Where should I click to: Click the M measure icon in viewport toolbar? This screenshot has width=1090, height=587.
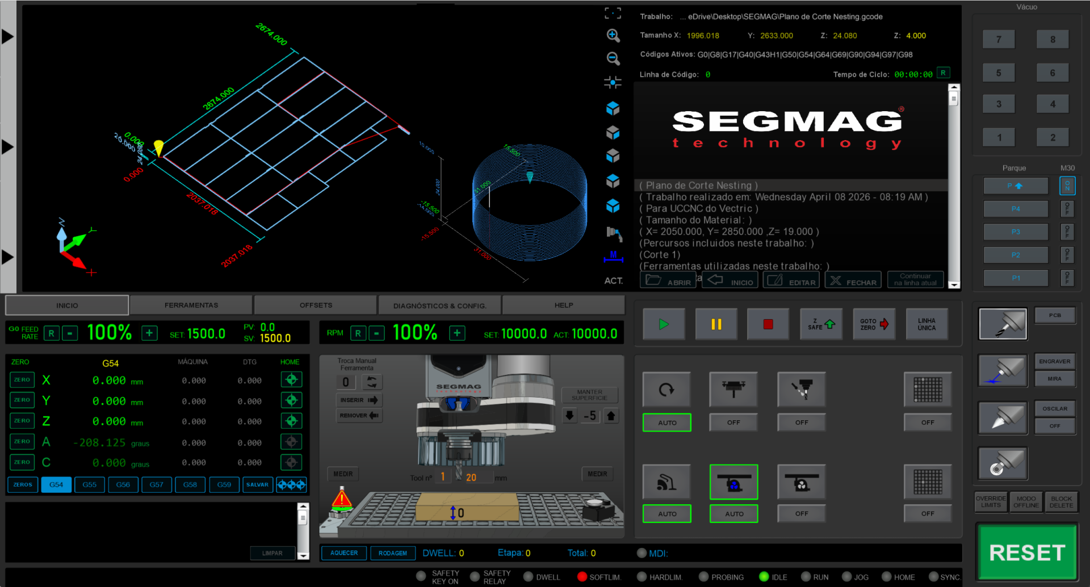[x=613, y=256]
